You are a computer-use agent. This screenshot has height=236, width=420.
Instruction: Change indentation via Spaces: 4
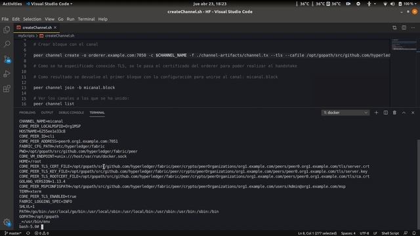[x=348, y=233]
